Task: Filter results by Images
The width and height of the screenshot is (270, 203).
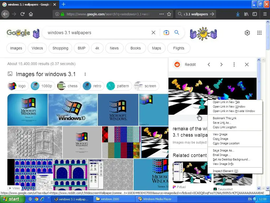Action: tap(16, 48)
